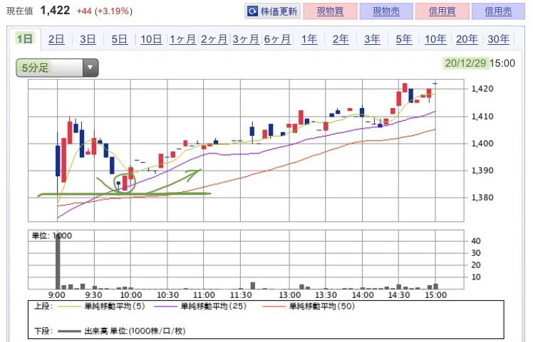Show the 20年 chart range
Image resolution: width=533 pixels, height=342 pixels.
tap(467, 39)
